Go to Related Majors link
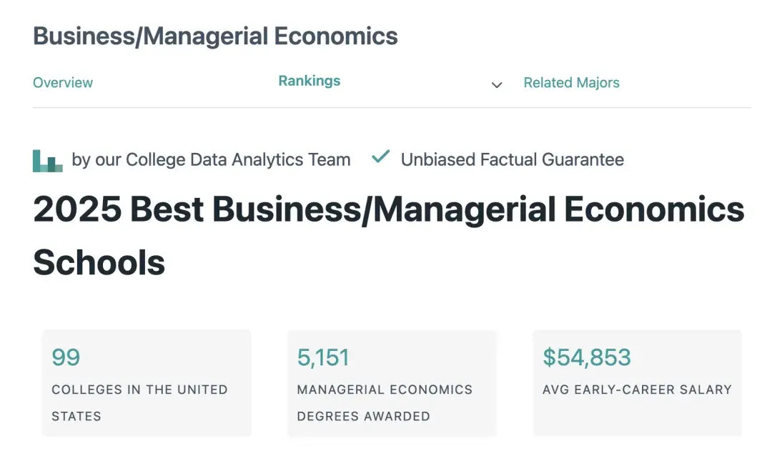Image resolution: width=772 pixels, height=451 pixels. click(571, 82)
